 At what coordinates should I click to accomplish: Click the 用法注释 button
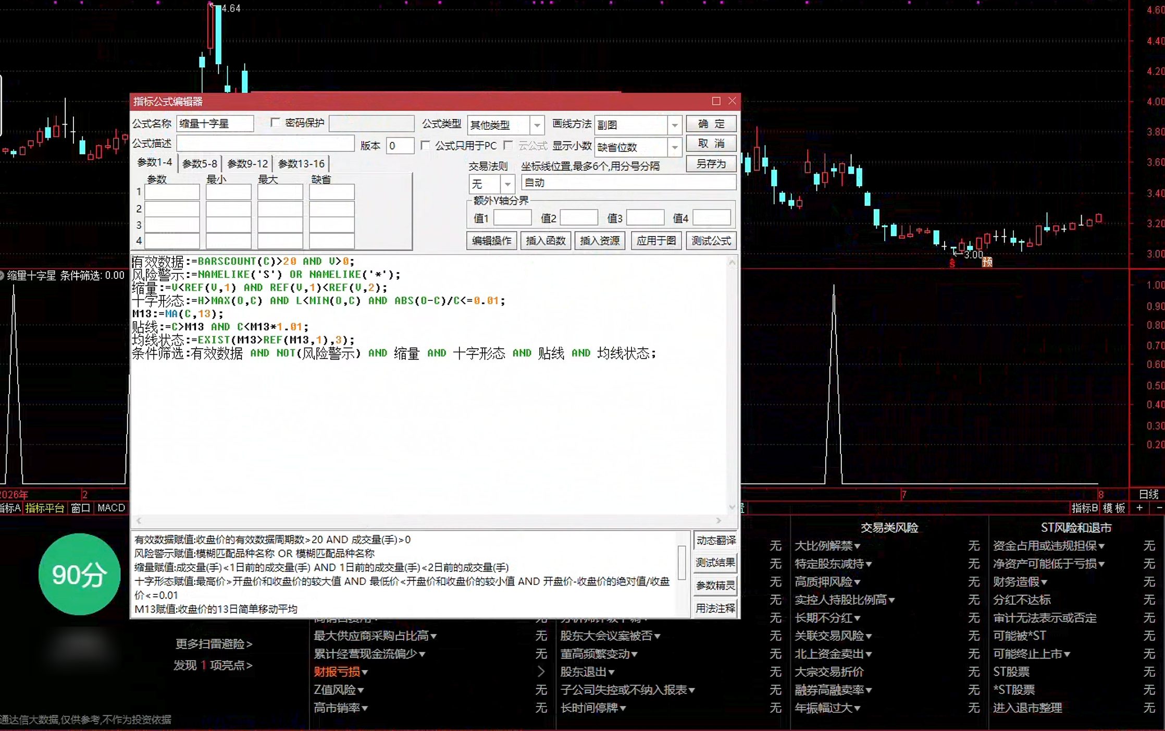(716, 608)
